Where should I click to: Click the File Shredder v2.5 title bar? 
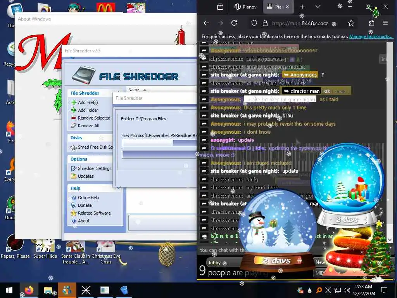click(x=129, y=51)
